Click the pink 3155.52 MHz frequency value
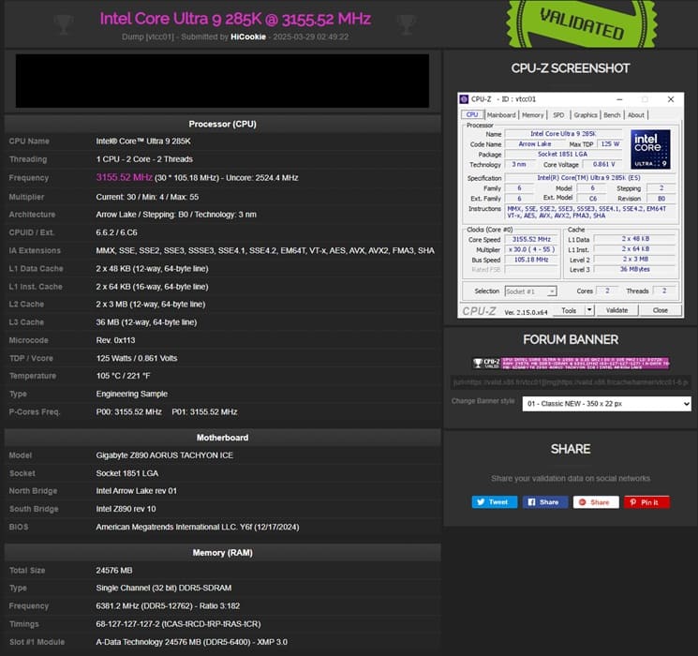The image size is (698, 656). [125, 177]
